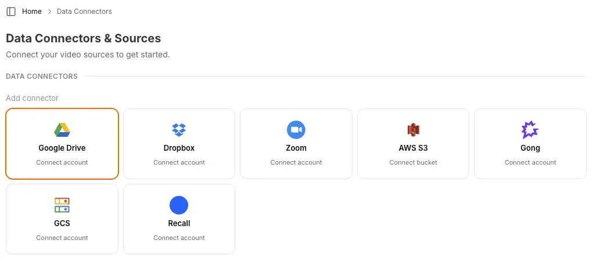
Task: Select the Gong card title
Action: click(530, 148)
